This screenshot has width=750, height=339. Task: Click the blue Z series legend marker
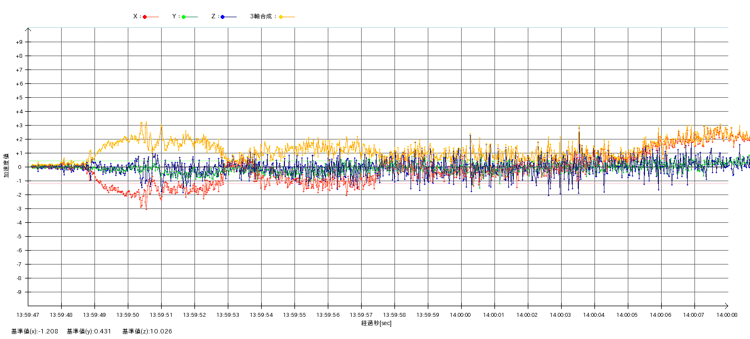click(x=223, y=17)
